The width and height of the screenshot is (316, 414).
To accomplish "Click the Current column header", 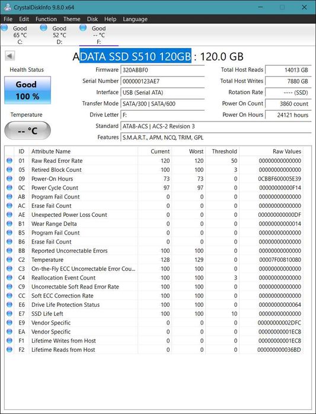I will [x=155, y=152].
